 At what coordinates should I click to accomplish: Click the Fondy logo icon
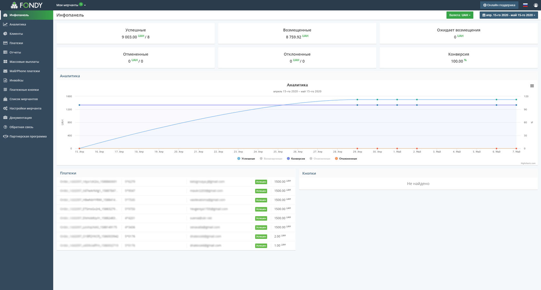click(14, 5)
